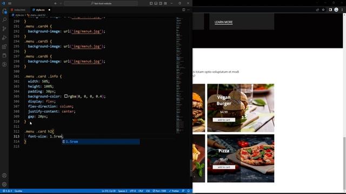
Task: Click the unsaved dot on style.css tab
Action: coord(49,10)
